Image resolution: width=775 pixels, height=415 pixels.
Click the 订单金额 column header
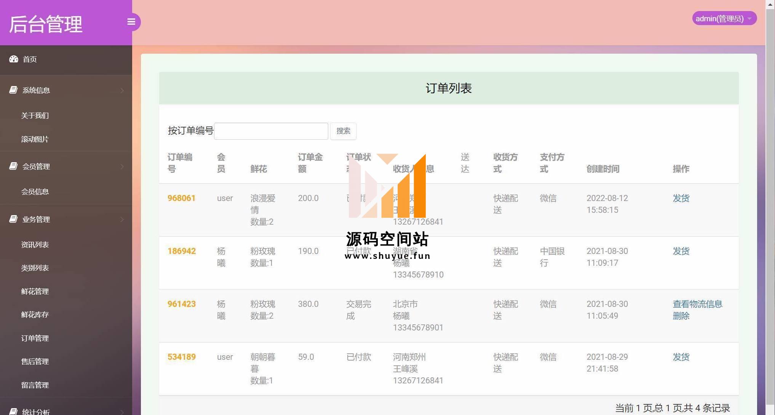tap(310, 163)
